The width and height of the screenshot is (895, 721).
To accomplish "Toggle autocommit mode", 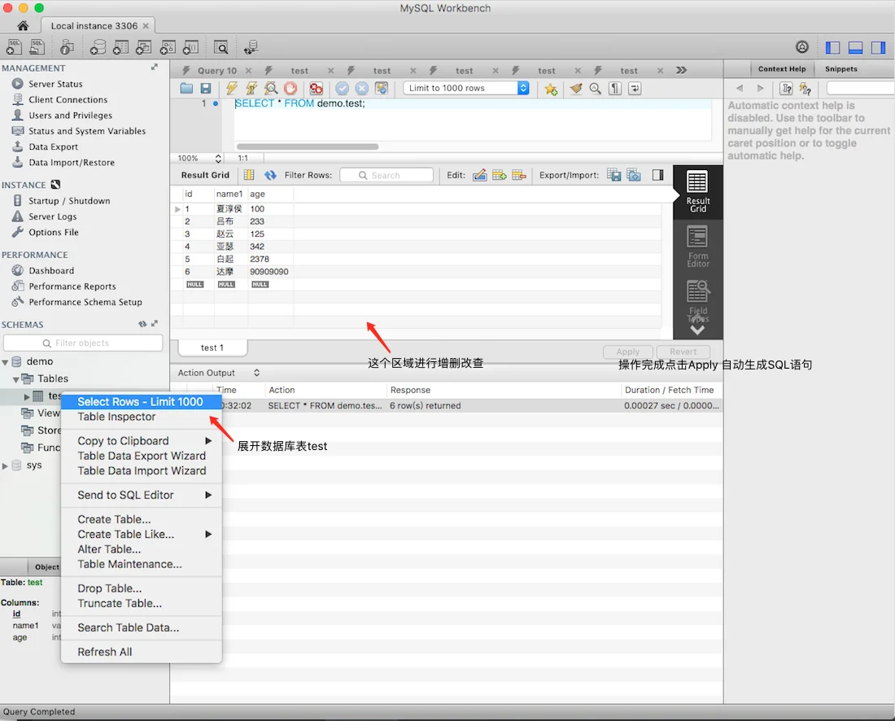I will [382, 89].
